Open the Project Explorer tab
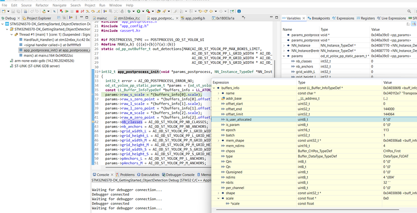The height and width of the screenshot is (213, 417). pos(38,18)
